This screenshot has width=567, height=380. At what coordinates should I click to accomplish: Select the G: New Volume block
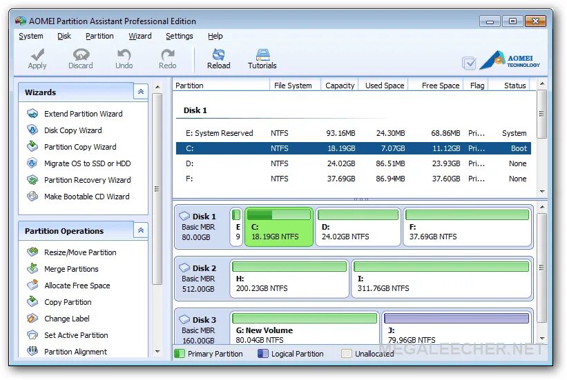point(305,328)
